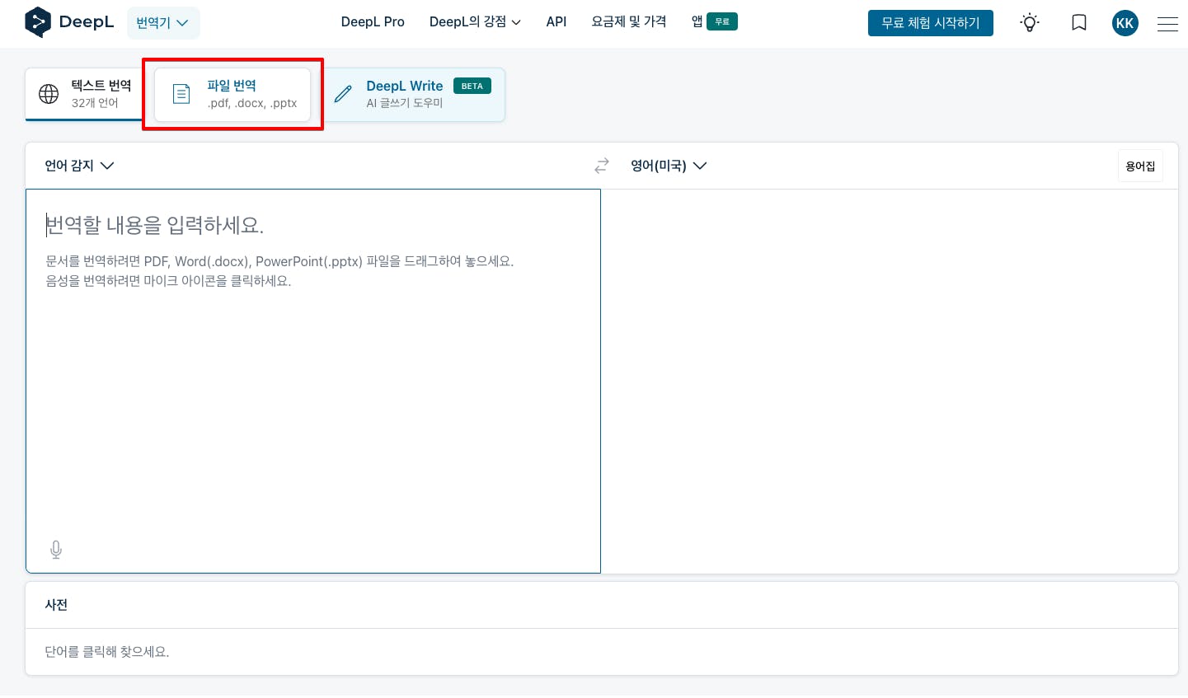The image size is (1188, 698).
Task: Open the 용어집 glossary button
Action: [1140, 166]
